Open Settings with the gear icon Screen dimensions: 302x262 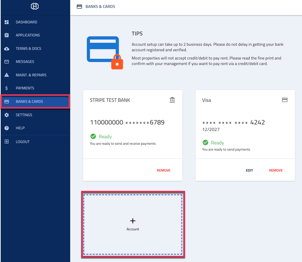[x=7, y=115]
